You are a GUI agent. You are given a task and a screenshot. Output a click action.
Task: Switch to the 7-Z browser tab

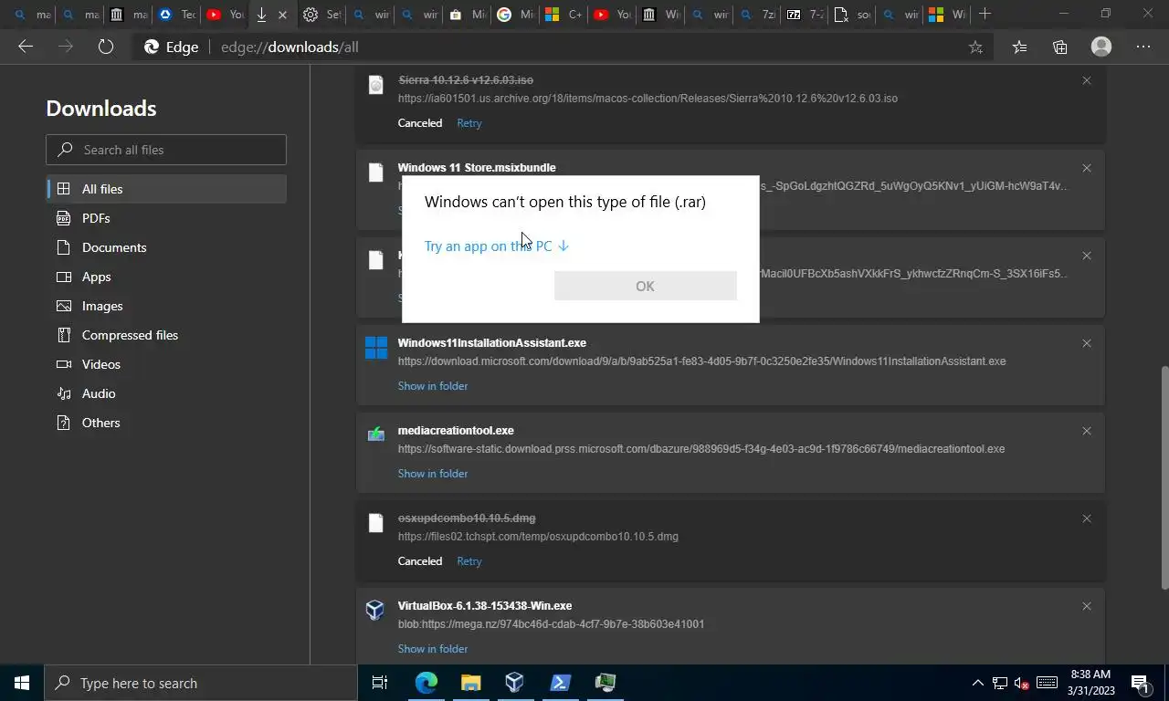click(806, 15)
